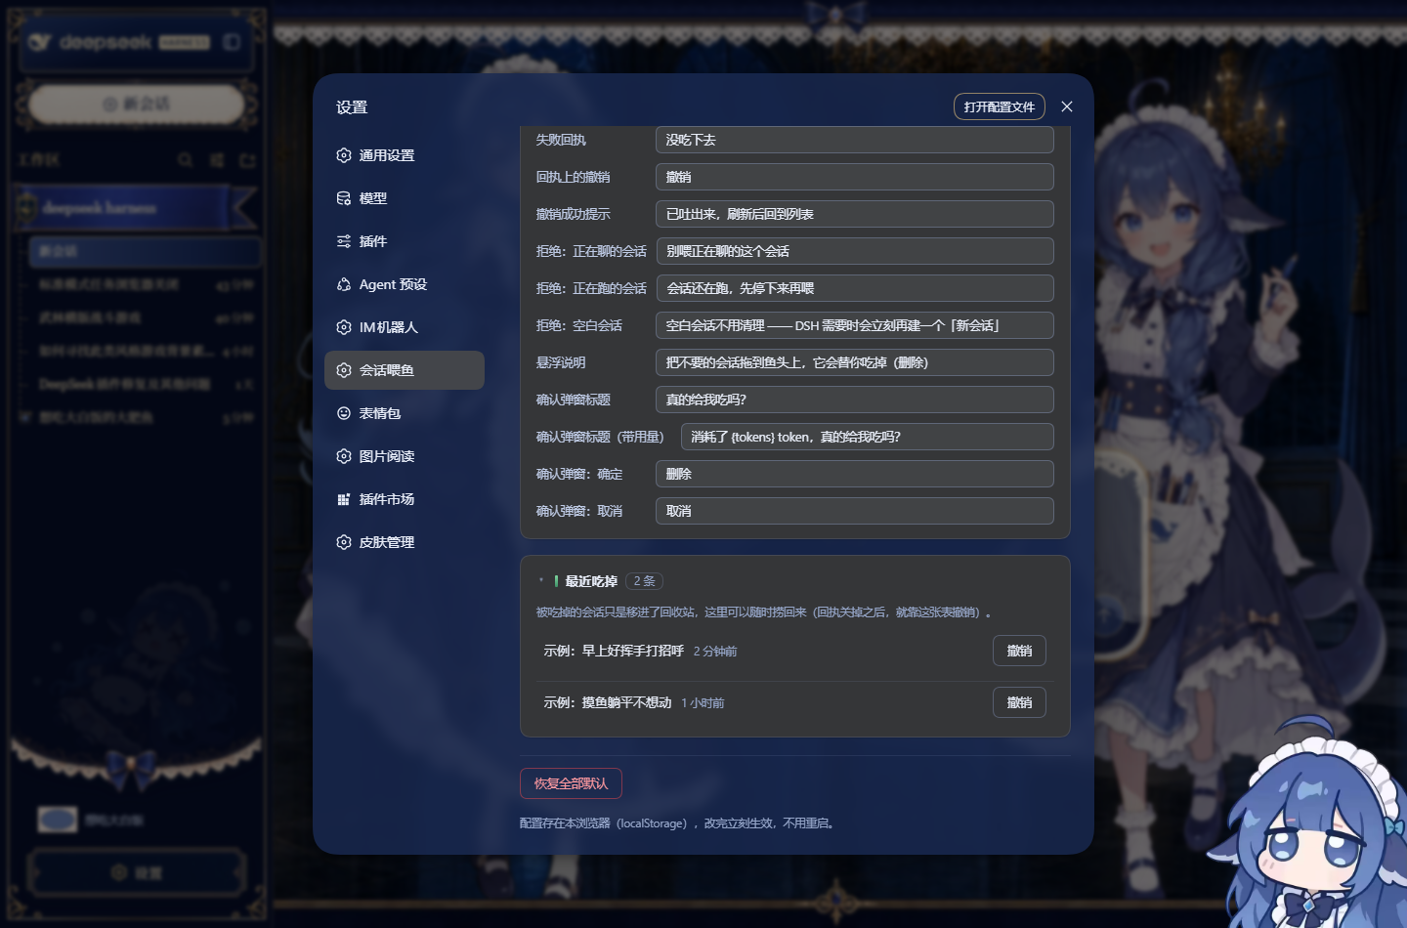Screen dimensions: 1407x928
Task: Click the 1 小时前 timestamp
Action: click(x=703, y=703)
